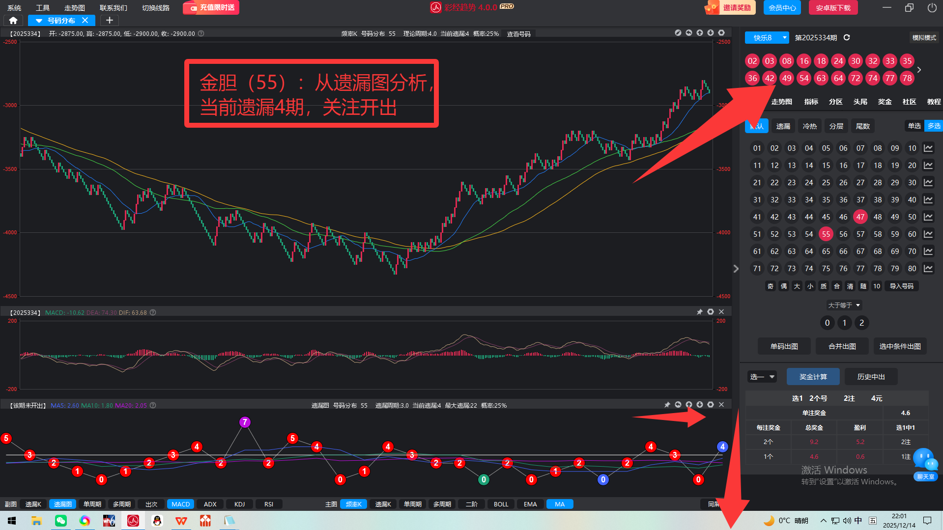Click the pin icon on the MACD panel

coord(700,312)
